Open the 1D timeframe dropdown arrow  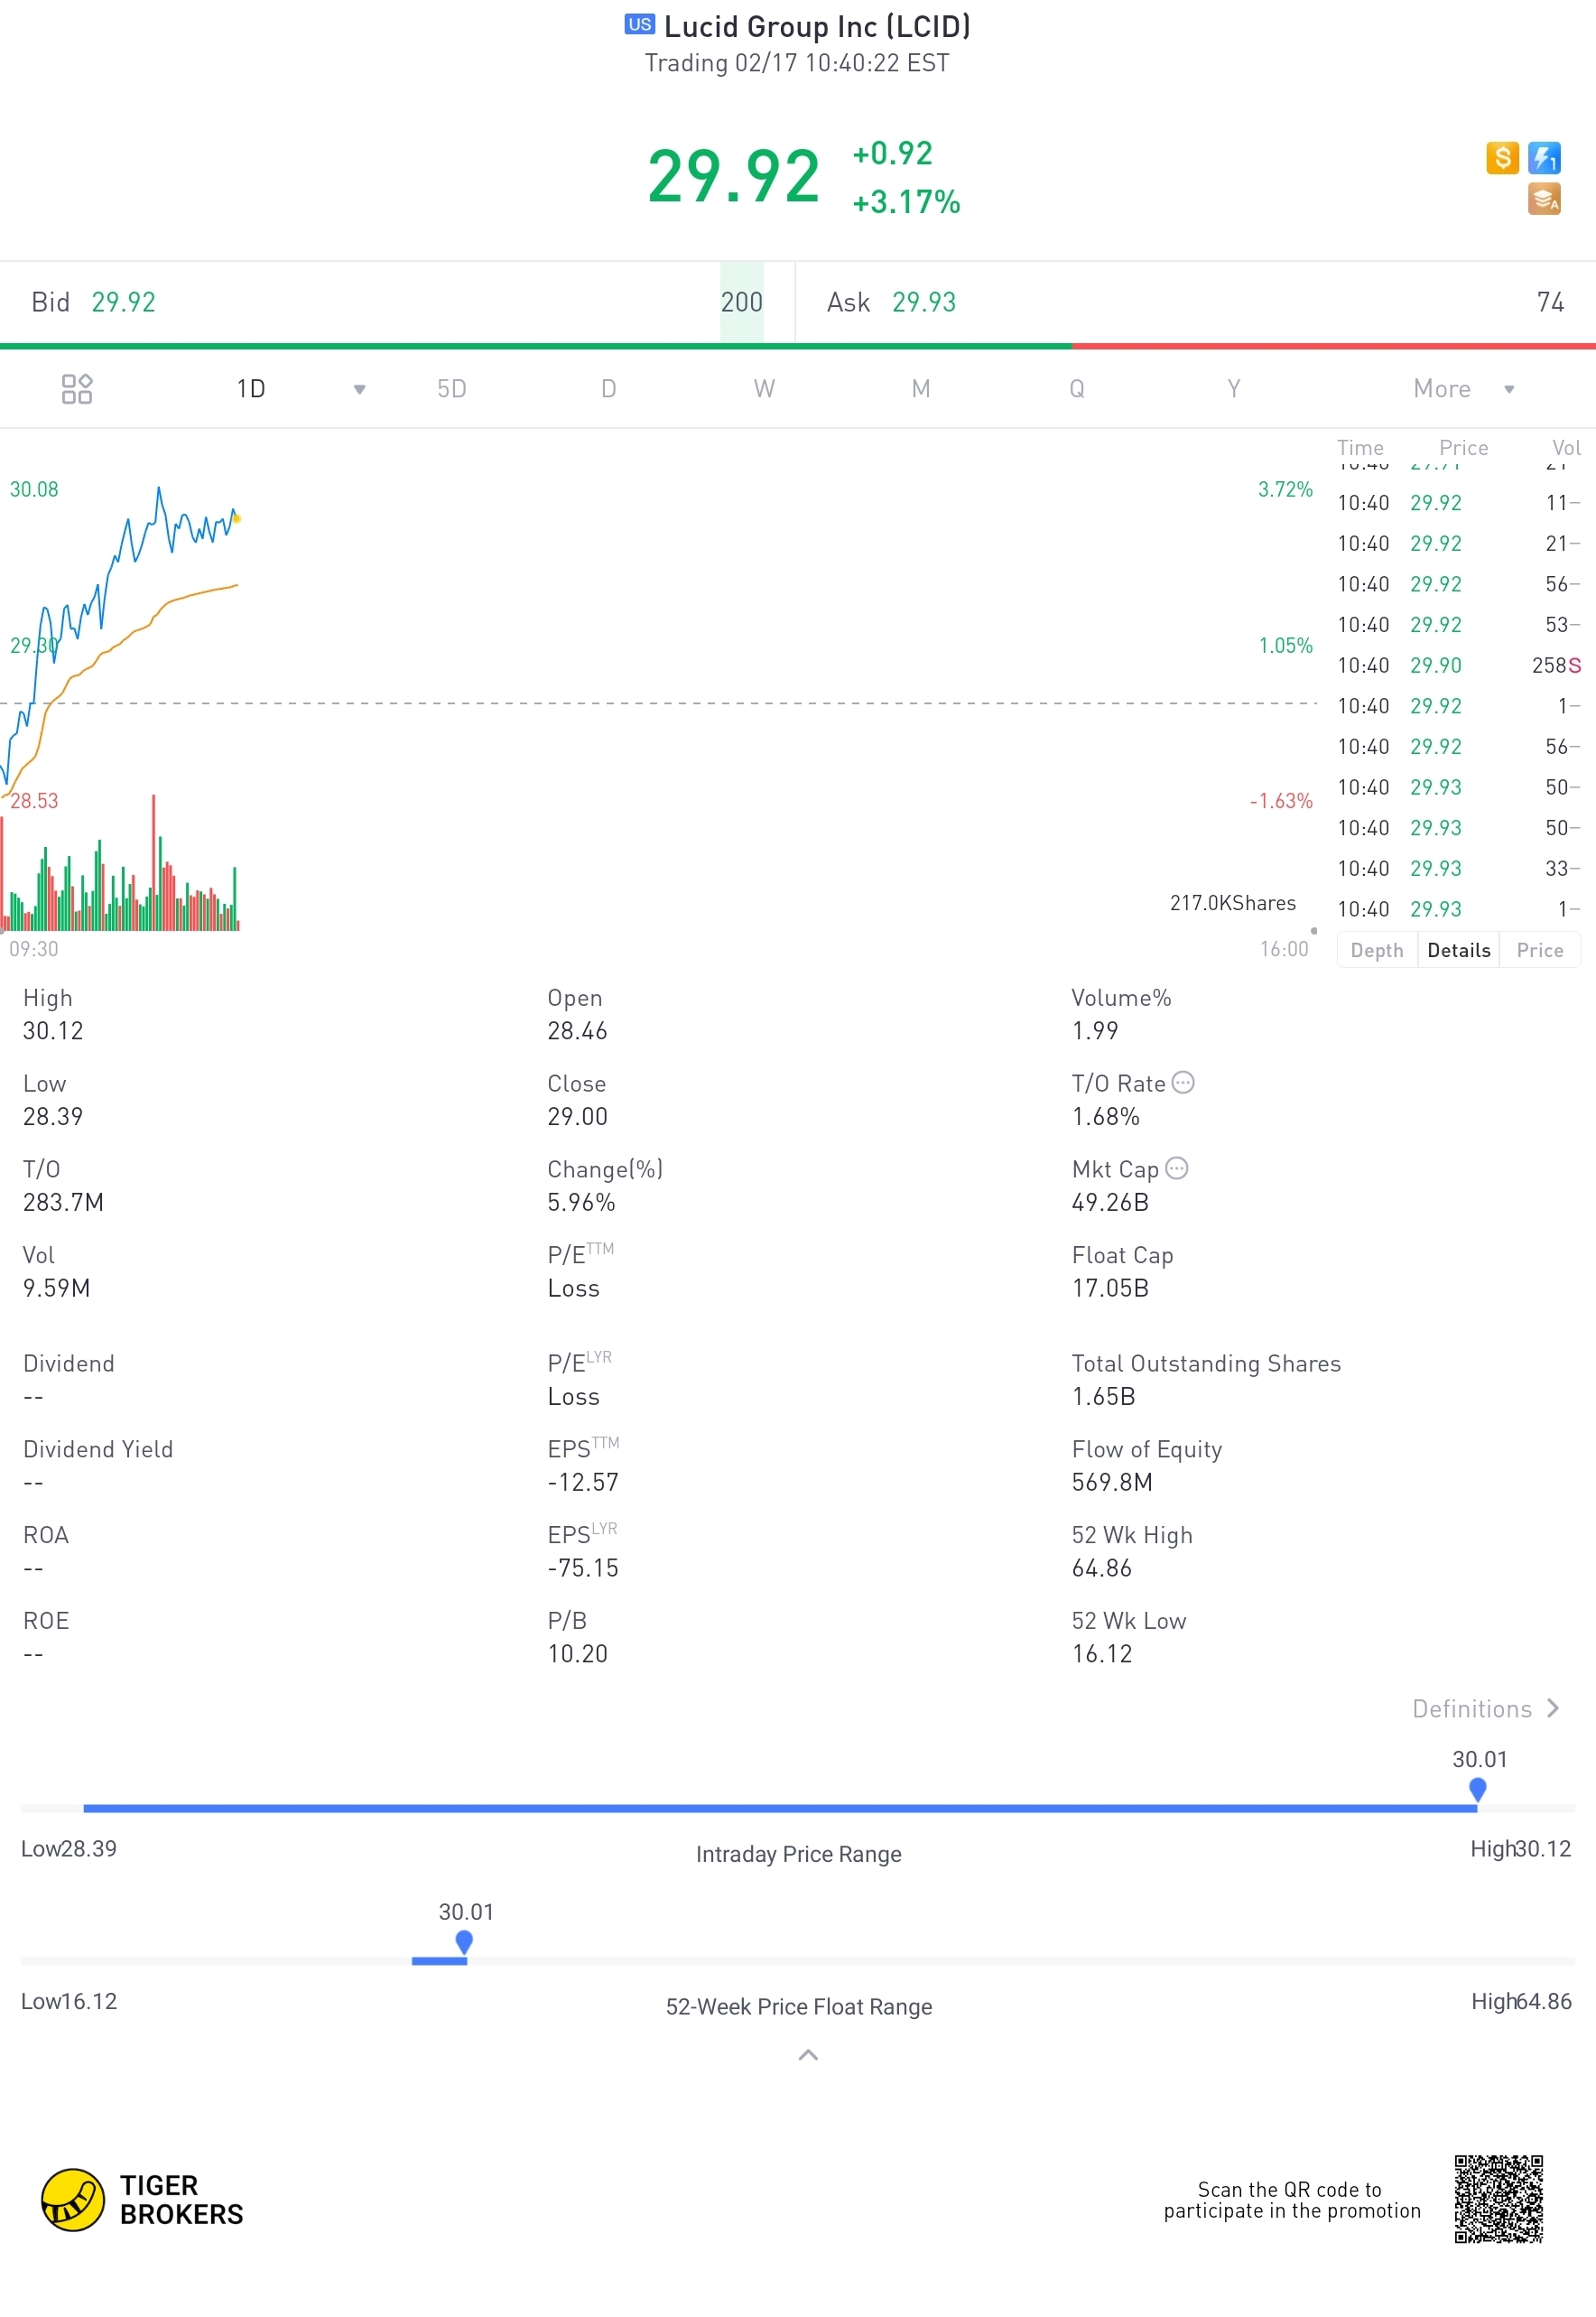(x=360, y=390)
